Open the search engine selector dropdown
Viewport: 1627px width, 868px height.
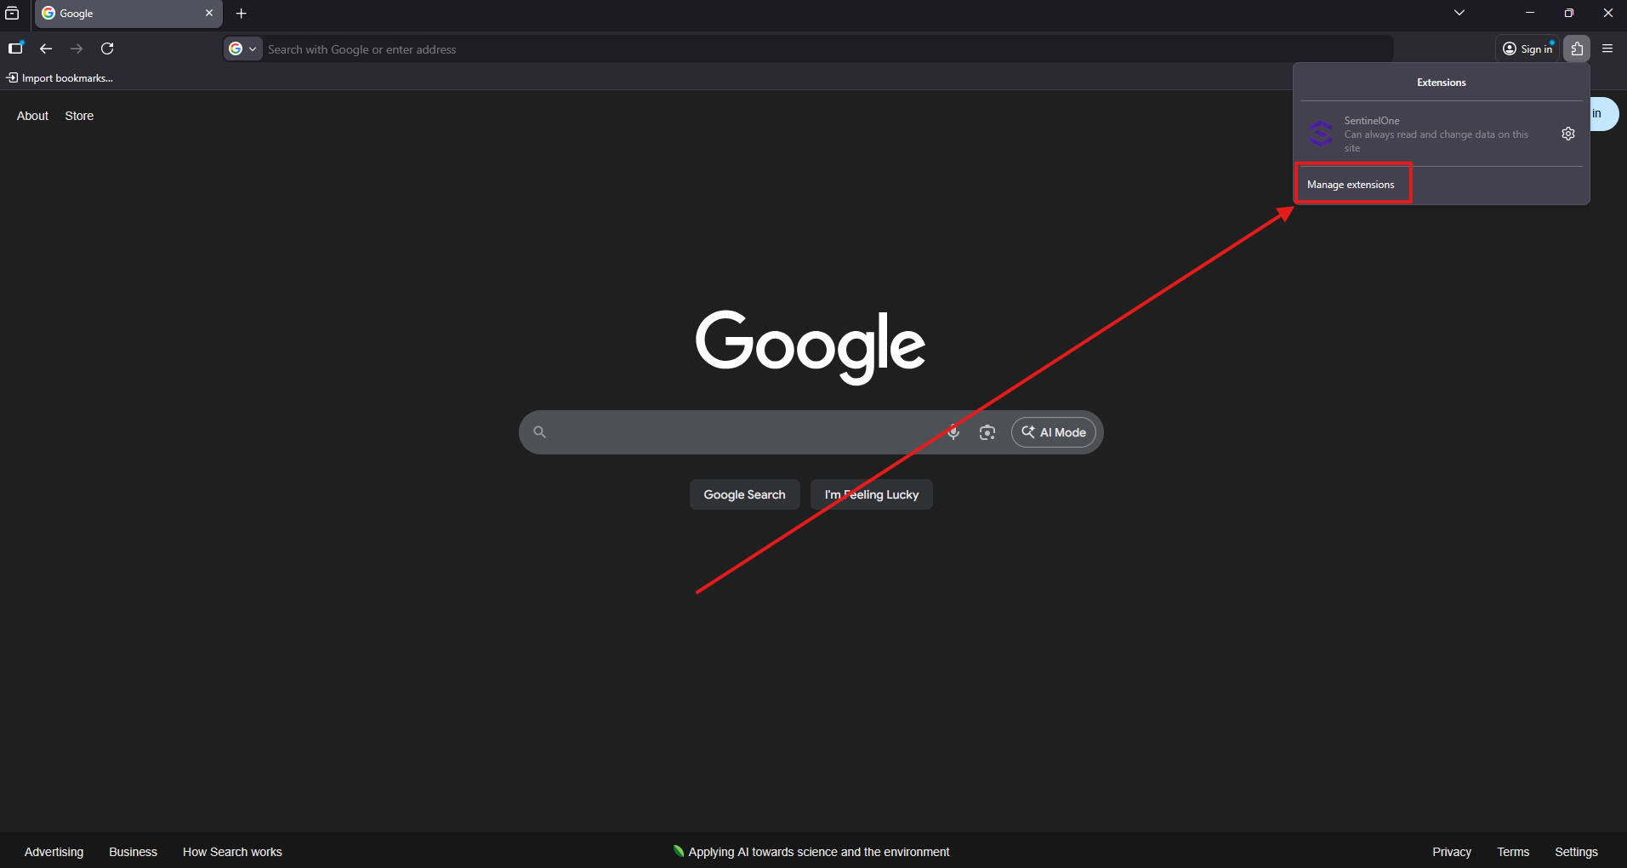(243, 49)
